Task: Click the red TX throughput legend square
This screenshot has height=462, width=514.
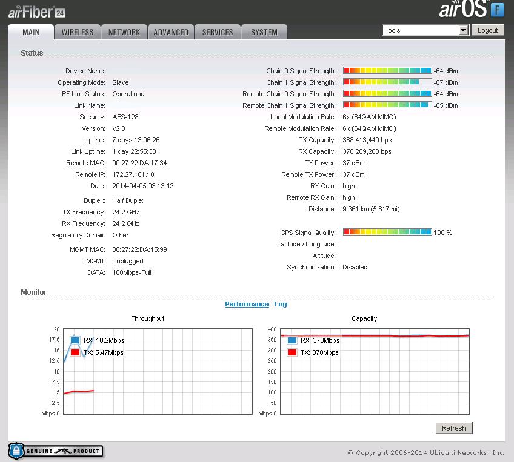Action: pyautogui.click(x=75, y=352)
